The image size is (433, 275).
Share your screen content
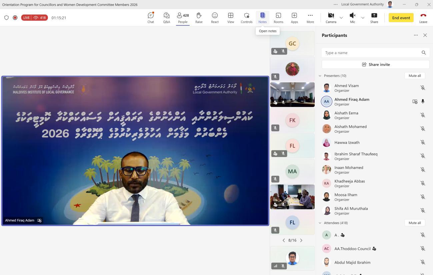[374, 18]
